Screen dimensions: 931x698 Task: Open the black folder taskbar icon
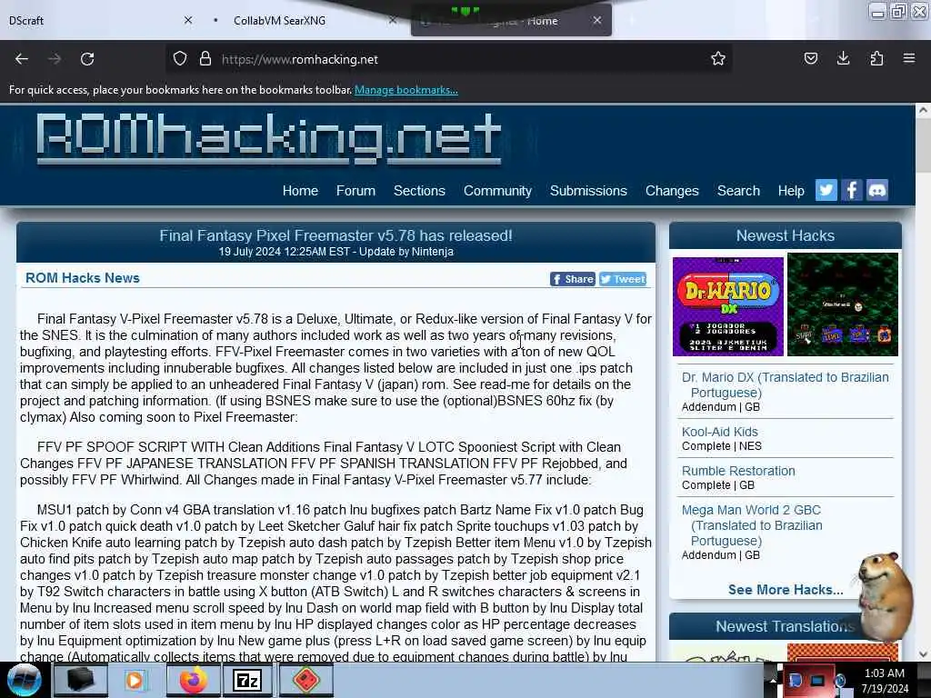pyautogui.click(x=80, y=680)
